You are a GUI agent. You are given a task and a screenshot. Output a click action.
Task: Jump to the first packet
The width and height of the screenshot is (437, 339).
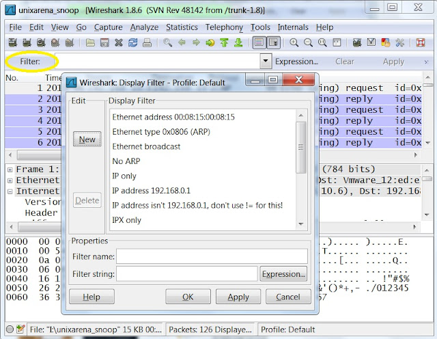coord(224,42)
